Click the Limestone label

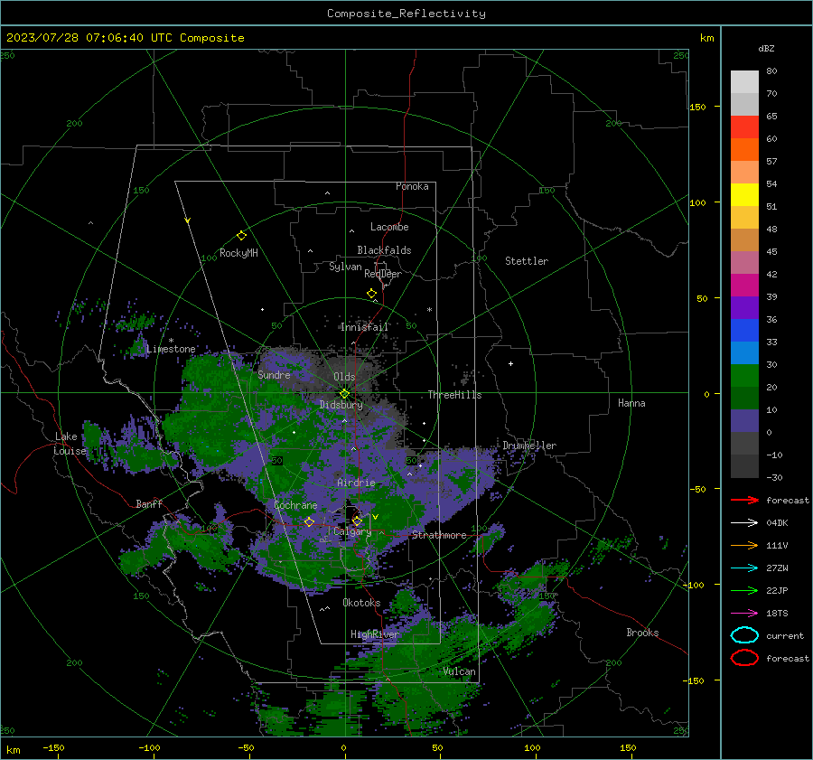click(x=171, y=349)
